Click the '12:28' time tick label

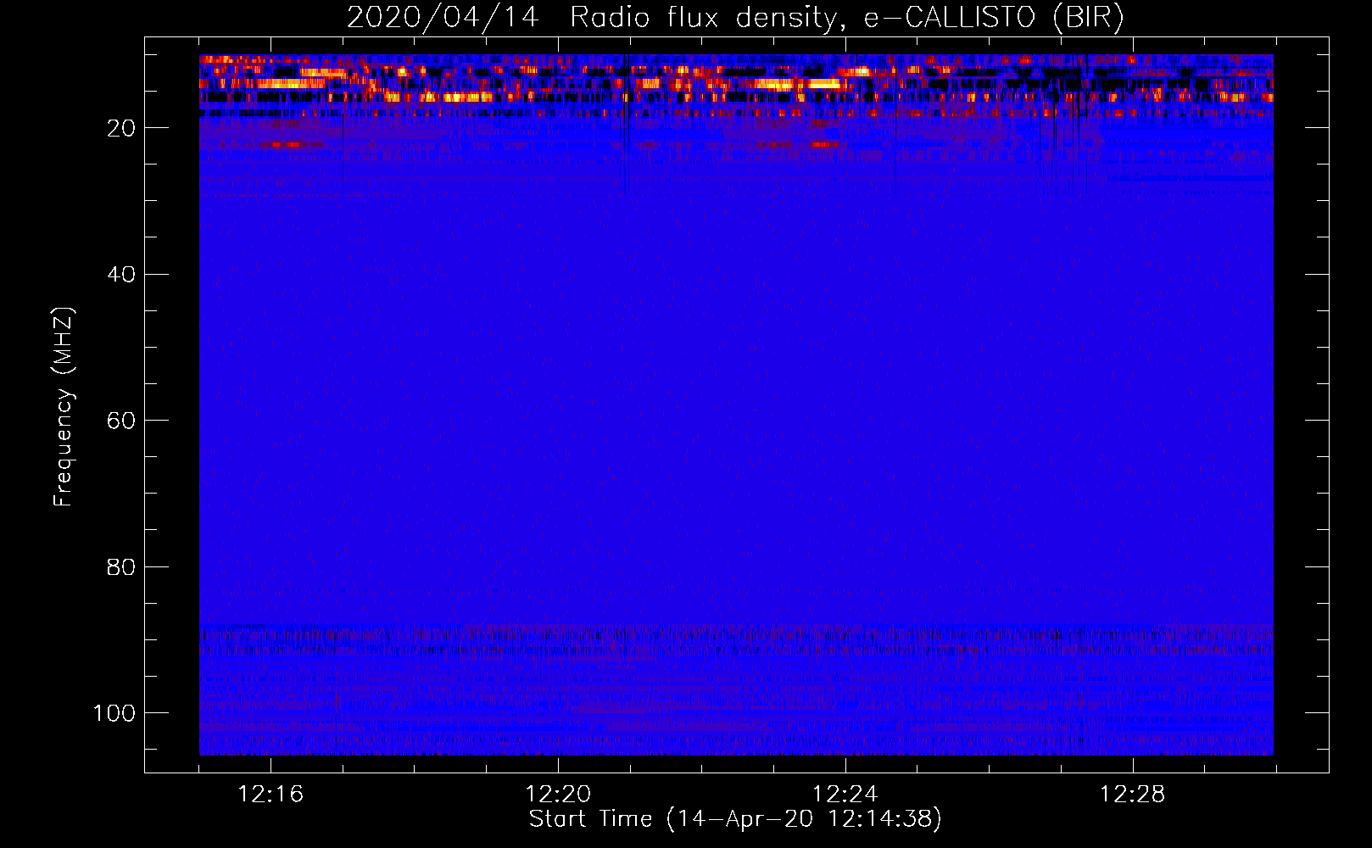1133,795
